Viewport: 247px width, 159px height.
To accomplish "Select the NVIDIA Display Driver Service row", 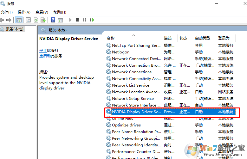I will (136, 112).
